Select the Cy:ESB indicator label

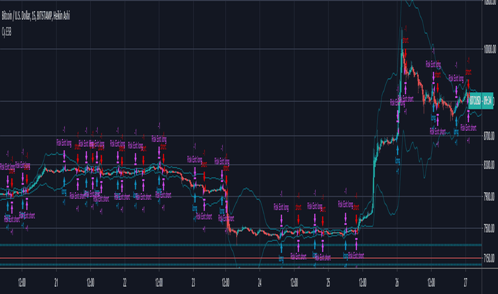click(6, 32)
